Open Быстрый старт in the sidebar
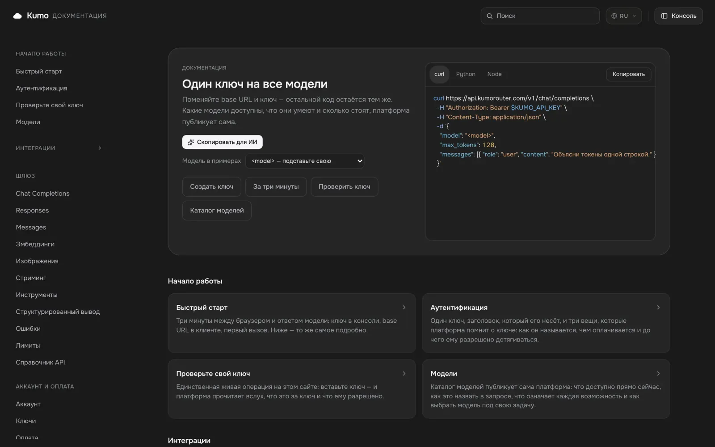715x447 pixels. point(39,72)
